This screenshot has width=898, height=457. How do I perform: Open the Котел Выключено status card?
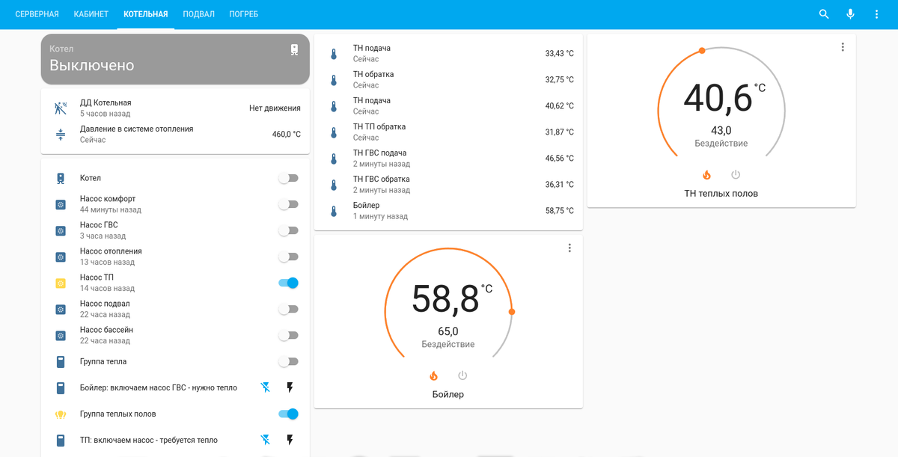pyautogui.click(x=175, y=59)
